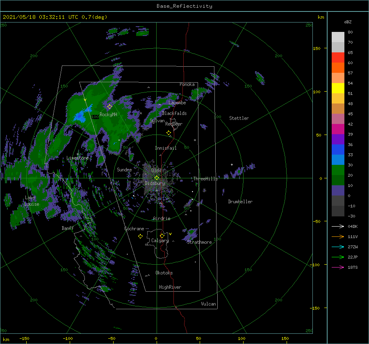This screenshot has width=369, height=344.
Task: Click the Vulcan label
Action: tap(209, 304)
